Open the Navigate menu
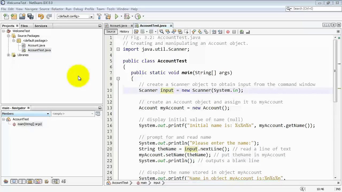This screenshot has width=342, height=192. 31,9
